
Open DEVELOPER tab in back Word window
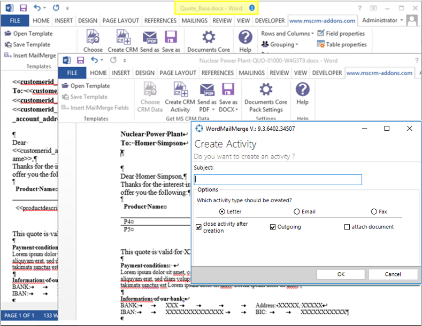(x=270, y=21)
